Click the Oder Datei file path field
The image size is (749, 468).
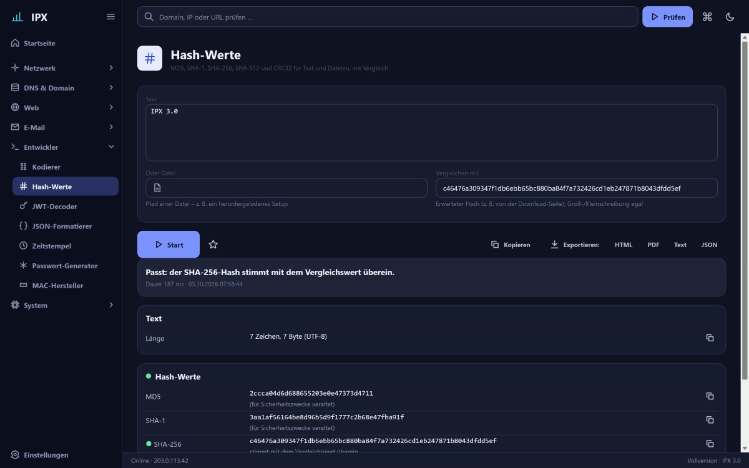pos(286,188)
